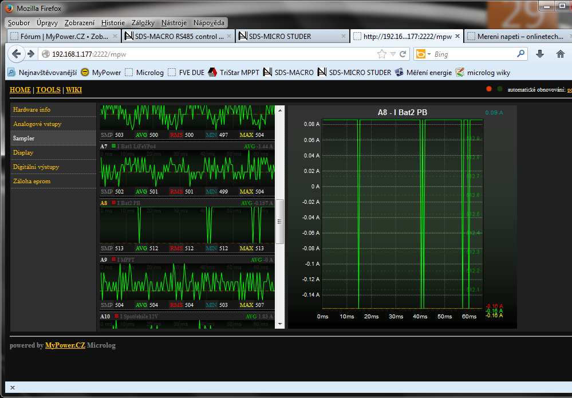Open the Záložky menu

click(143, 23)
